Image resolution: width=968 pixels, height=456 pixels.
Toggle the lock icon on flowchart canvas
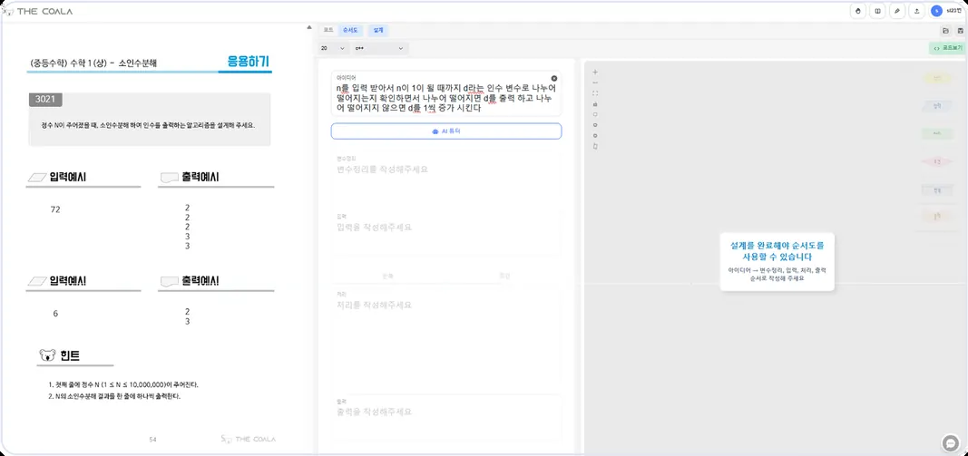(x=595, y=103)
